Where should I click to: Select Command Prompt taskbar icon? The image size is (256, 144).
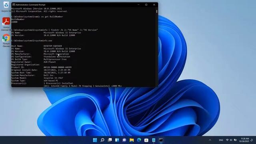click(161, 140)
